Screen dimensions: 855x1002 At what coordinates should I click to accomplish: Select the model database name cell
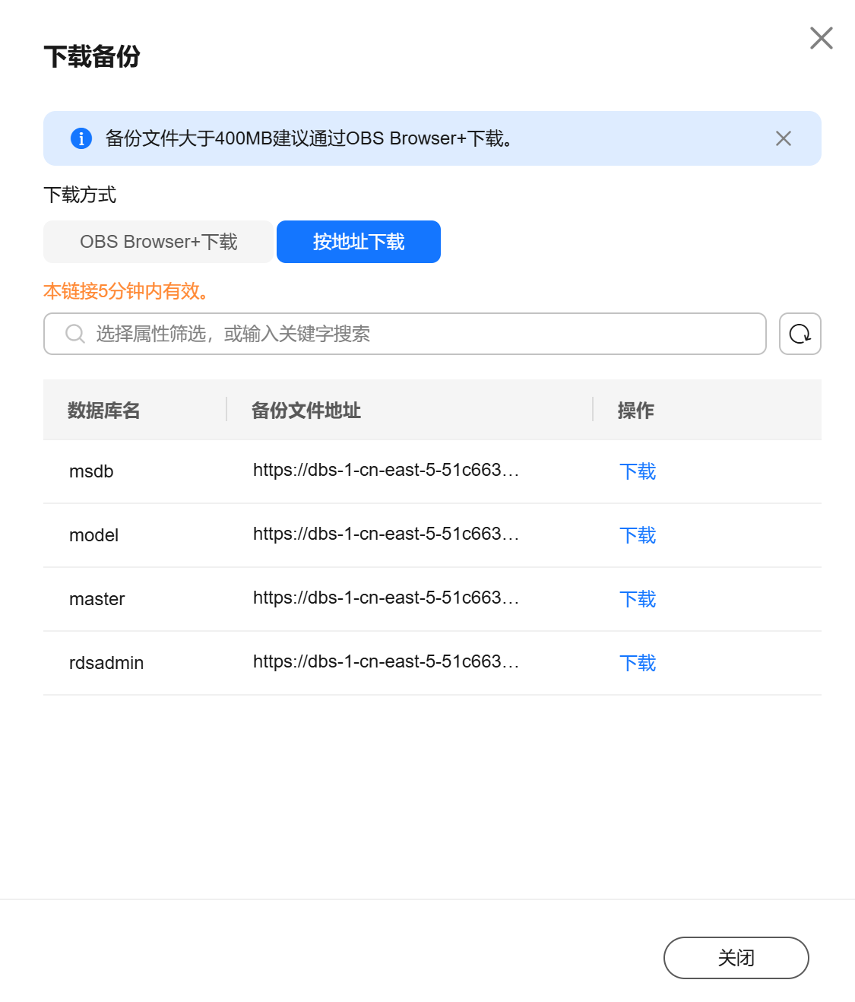(93, 535)
